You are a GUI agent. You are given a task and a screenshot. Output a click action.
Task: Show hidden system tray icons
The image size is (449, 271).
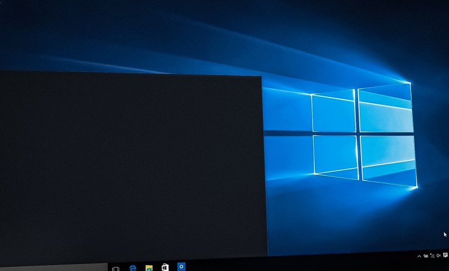(419, 257)
